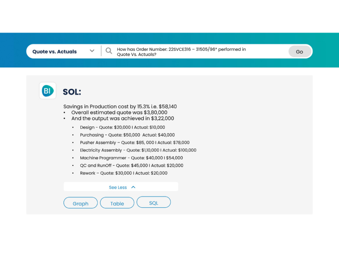The height and width of the screenshot is (254, 339).
Task: Open the SQL view
Action: [154, 202]
